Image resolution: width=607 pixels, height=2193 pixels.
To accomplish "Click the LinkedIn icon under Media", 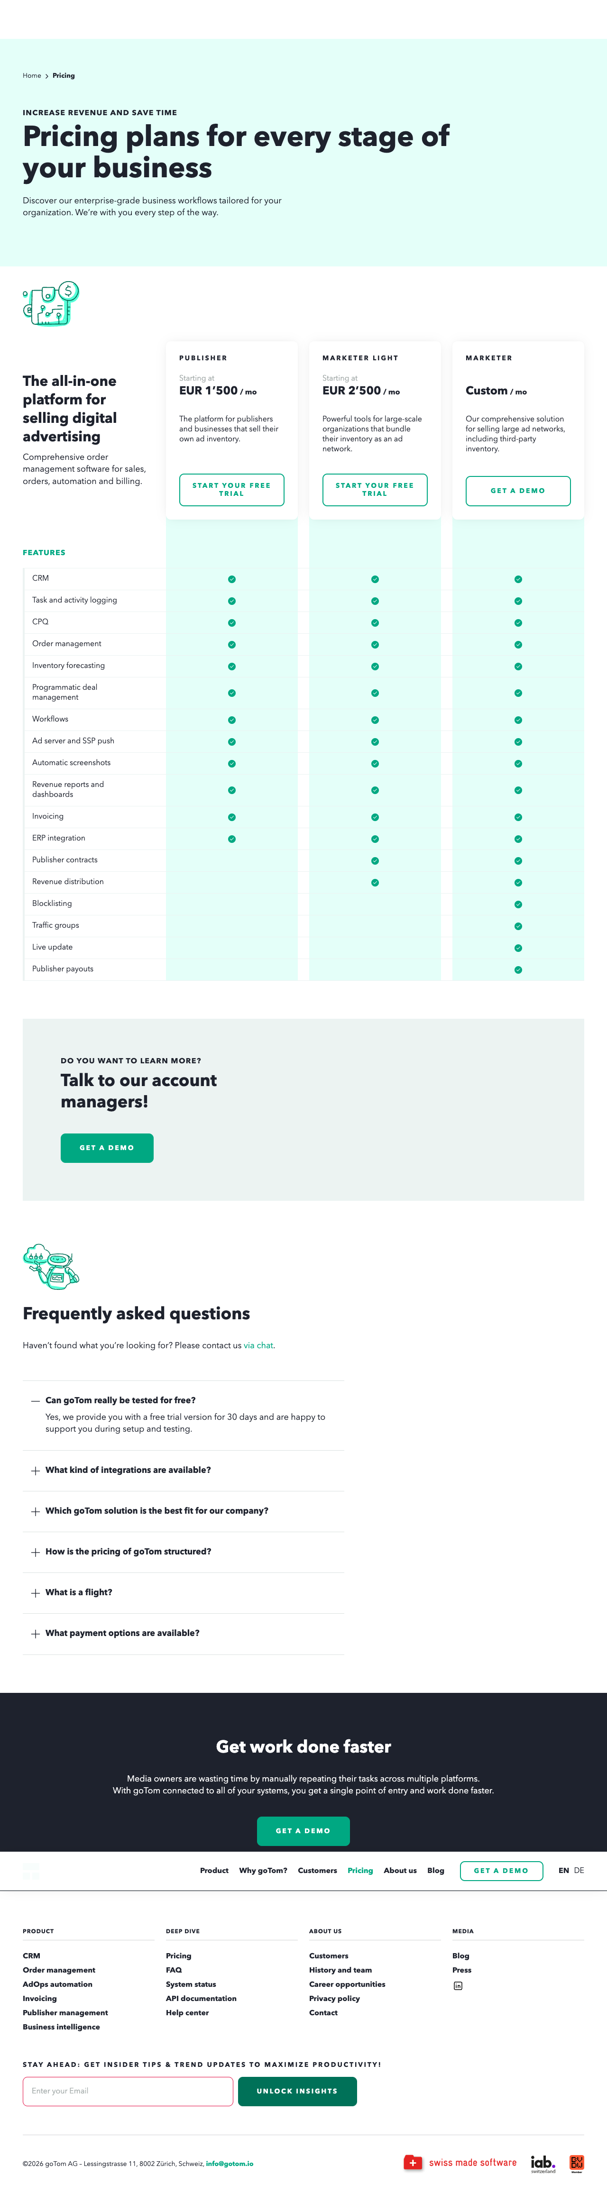I will tap(457, 1985).
